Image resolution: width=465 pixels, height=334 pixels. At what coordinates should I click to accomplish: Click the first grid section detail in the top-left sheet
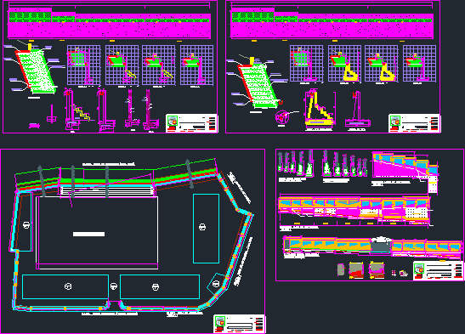click(x=83, y=65)
